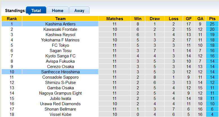Screen dimensions: 219x117
Task: Select the Away standings tab
Action: [x=79, y=11]
